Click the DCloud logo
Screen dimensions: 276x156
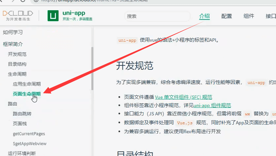(18, 16)
